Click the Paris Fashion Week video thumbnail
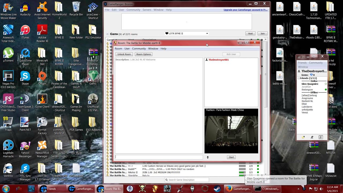 point(231,131)
